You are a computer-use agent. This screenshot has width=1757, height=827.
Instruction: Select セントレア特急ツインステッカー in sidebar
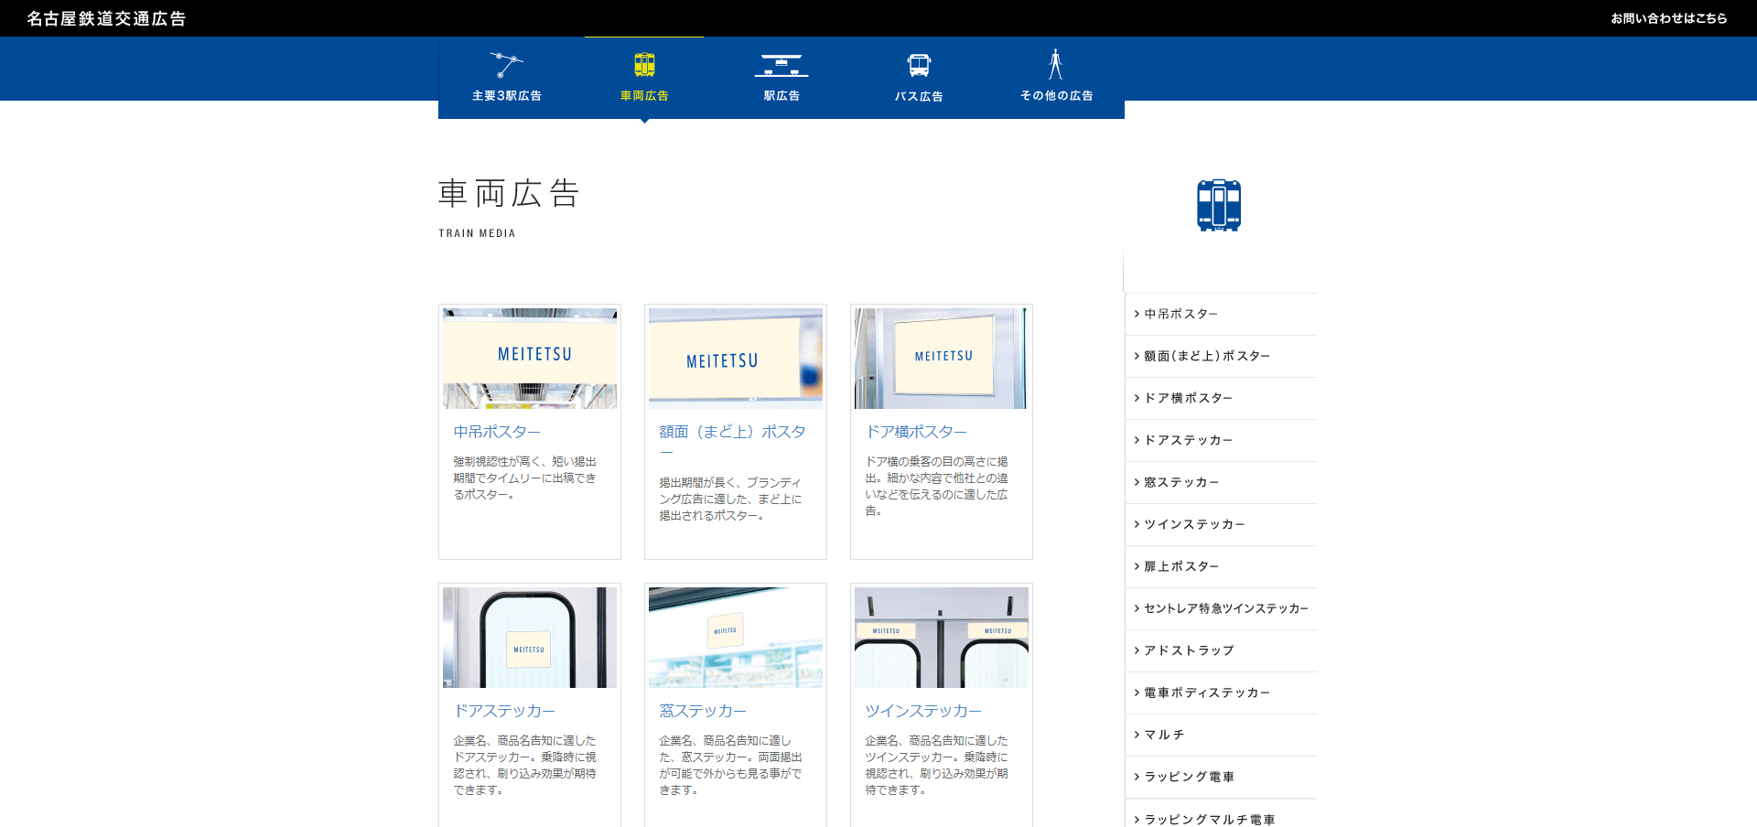[1225, 608]
